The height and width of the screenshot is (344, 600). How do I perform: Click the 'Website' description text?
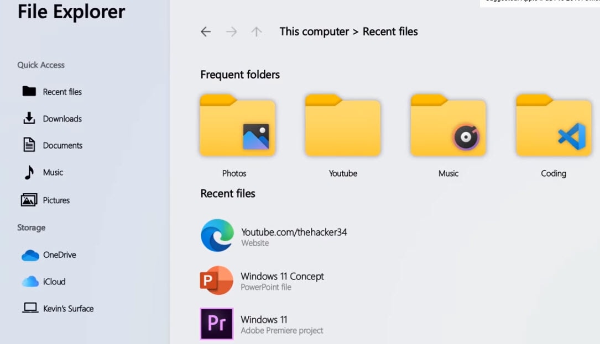tap(255, 243)
